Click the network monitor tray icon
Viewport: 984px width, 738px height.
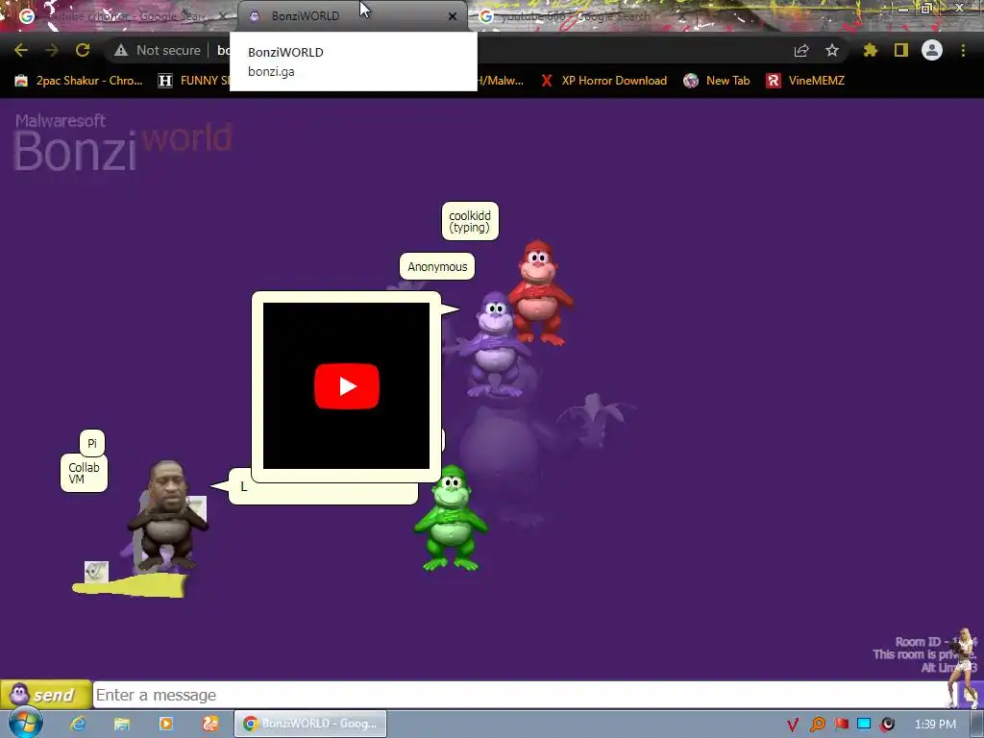pos(864,725)
